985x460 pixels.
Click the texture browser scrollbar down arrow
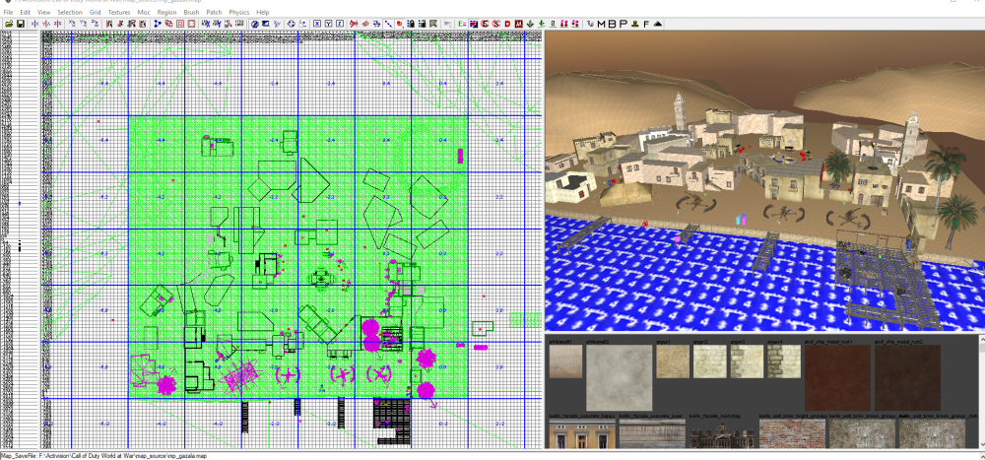click(980, 443)
